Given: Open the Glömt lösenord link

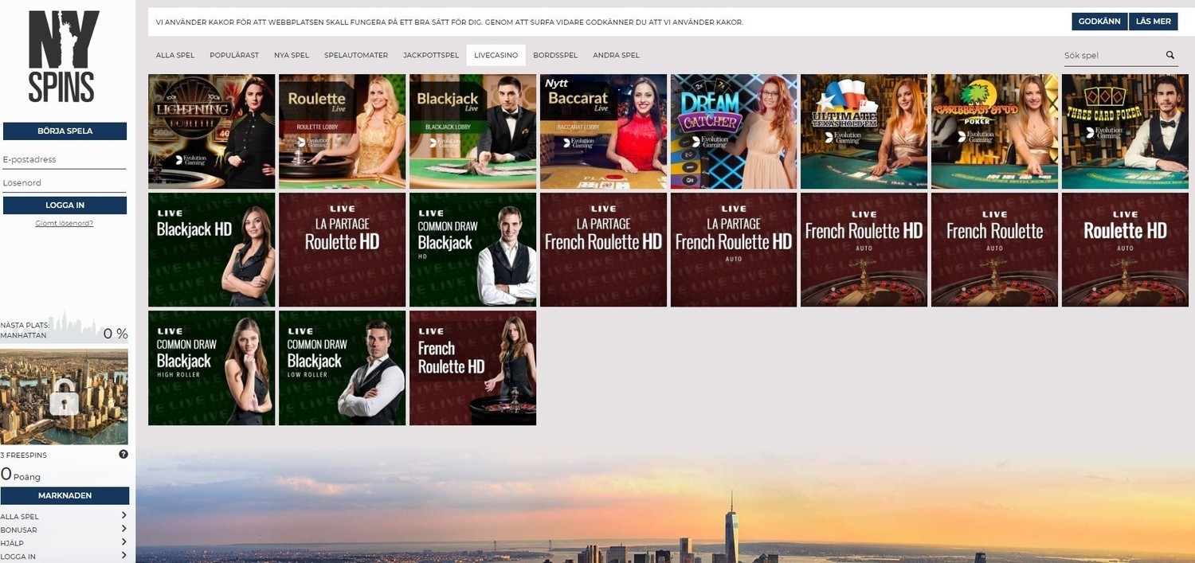Looking at the screenshot, I should pyautogui.click(x=65, y=223).
